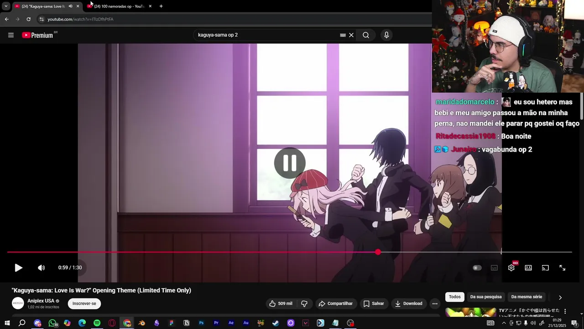Select the Da sua pesquisa chip
This screenshot has width=584, height=329.
(x=486, y=297)
